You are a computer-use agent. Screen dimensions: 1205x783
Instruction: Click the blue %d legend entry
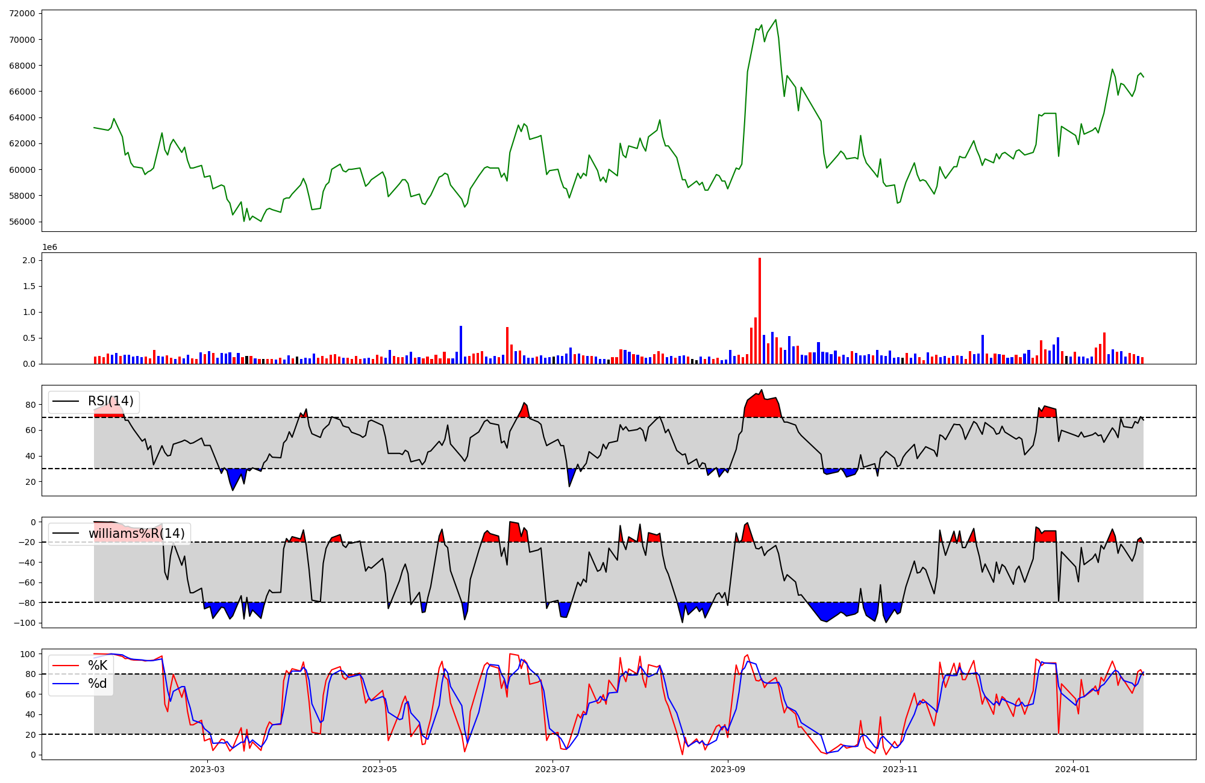(x=98, y=684)
